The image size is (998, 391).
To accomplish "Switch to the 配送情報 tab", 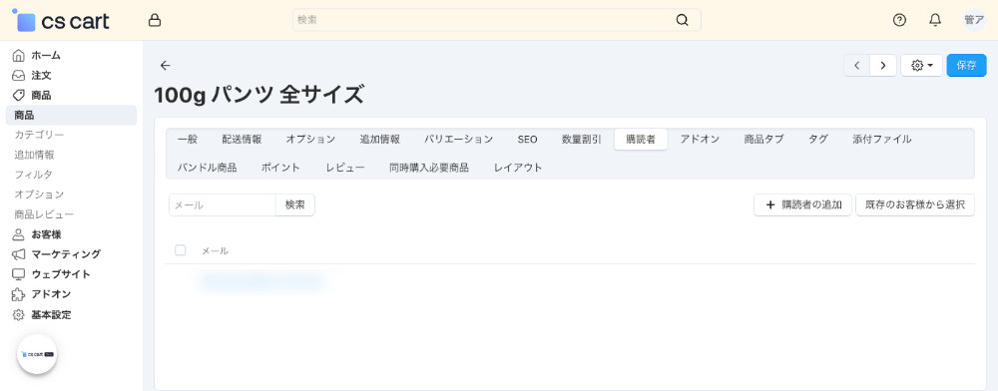I will click(x=242, y=140).
